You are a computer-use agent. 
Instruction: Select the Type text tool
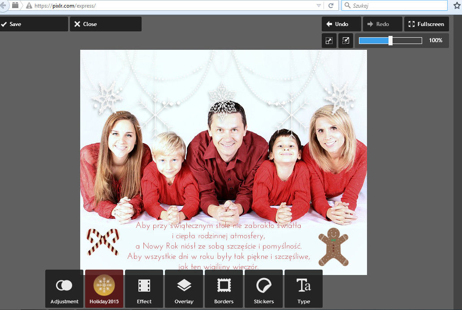303,289
